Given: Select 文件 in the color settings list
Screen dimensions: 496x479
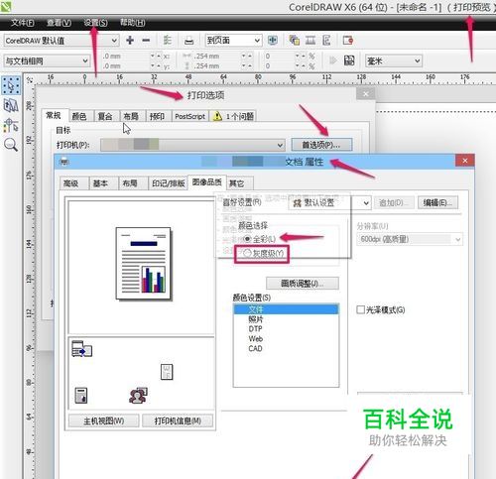Looking at the screenshot, I should coord(286,309).
